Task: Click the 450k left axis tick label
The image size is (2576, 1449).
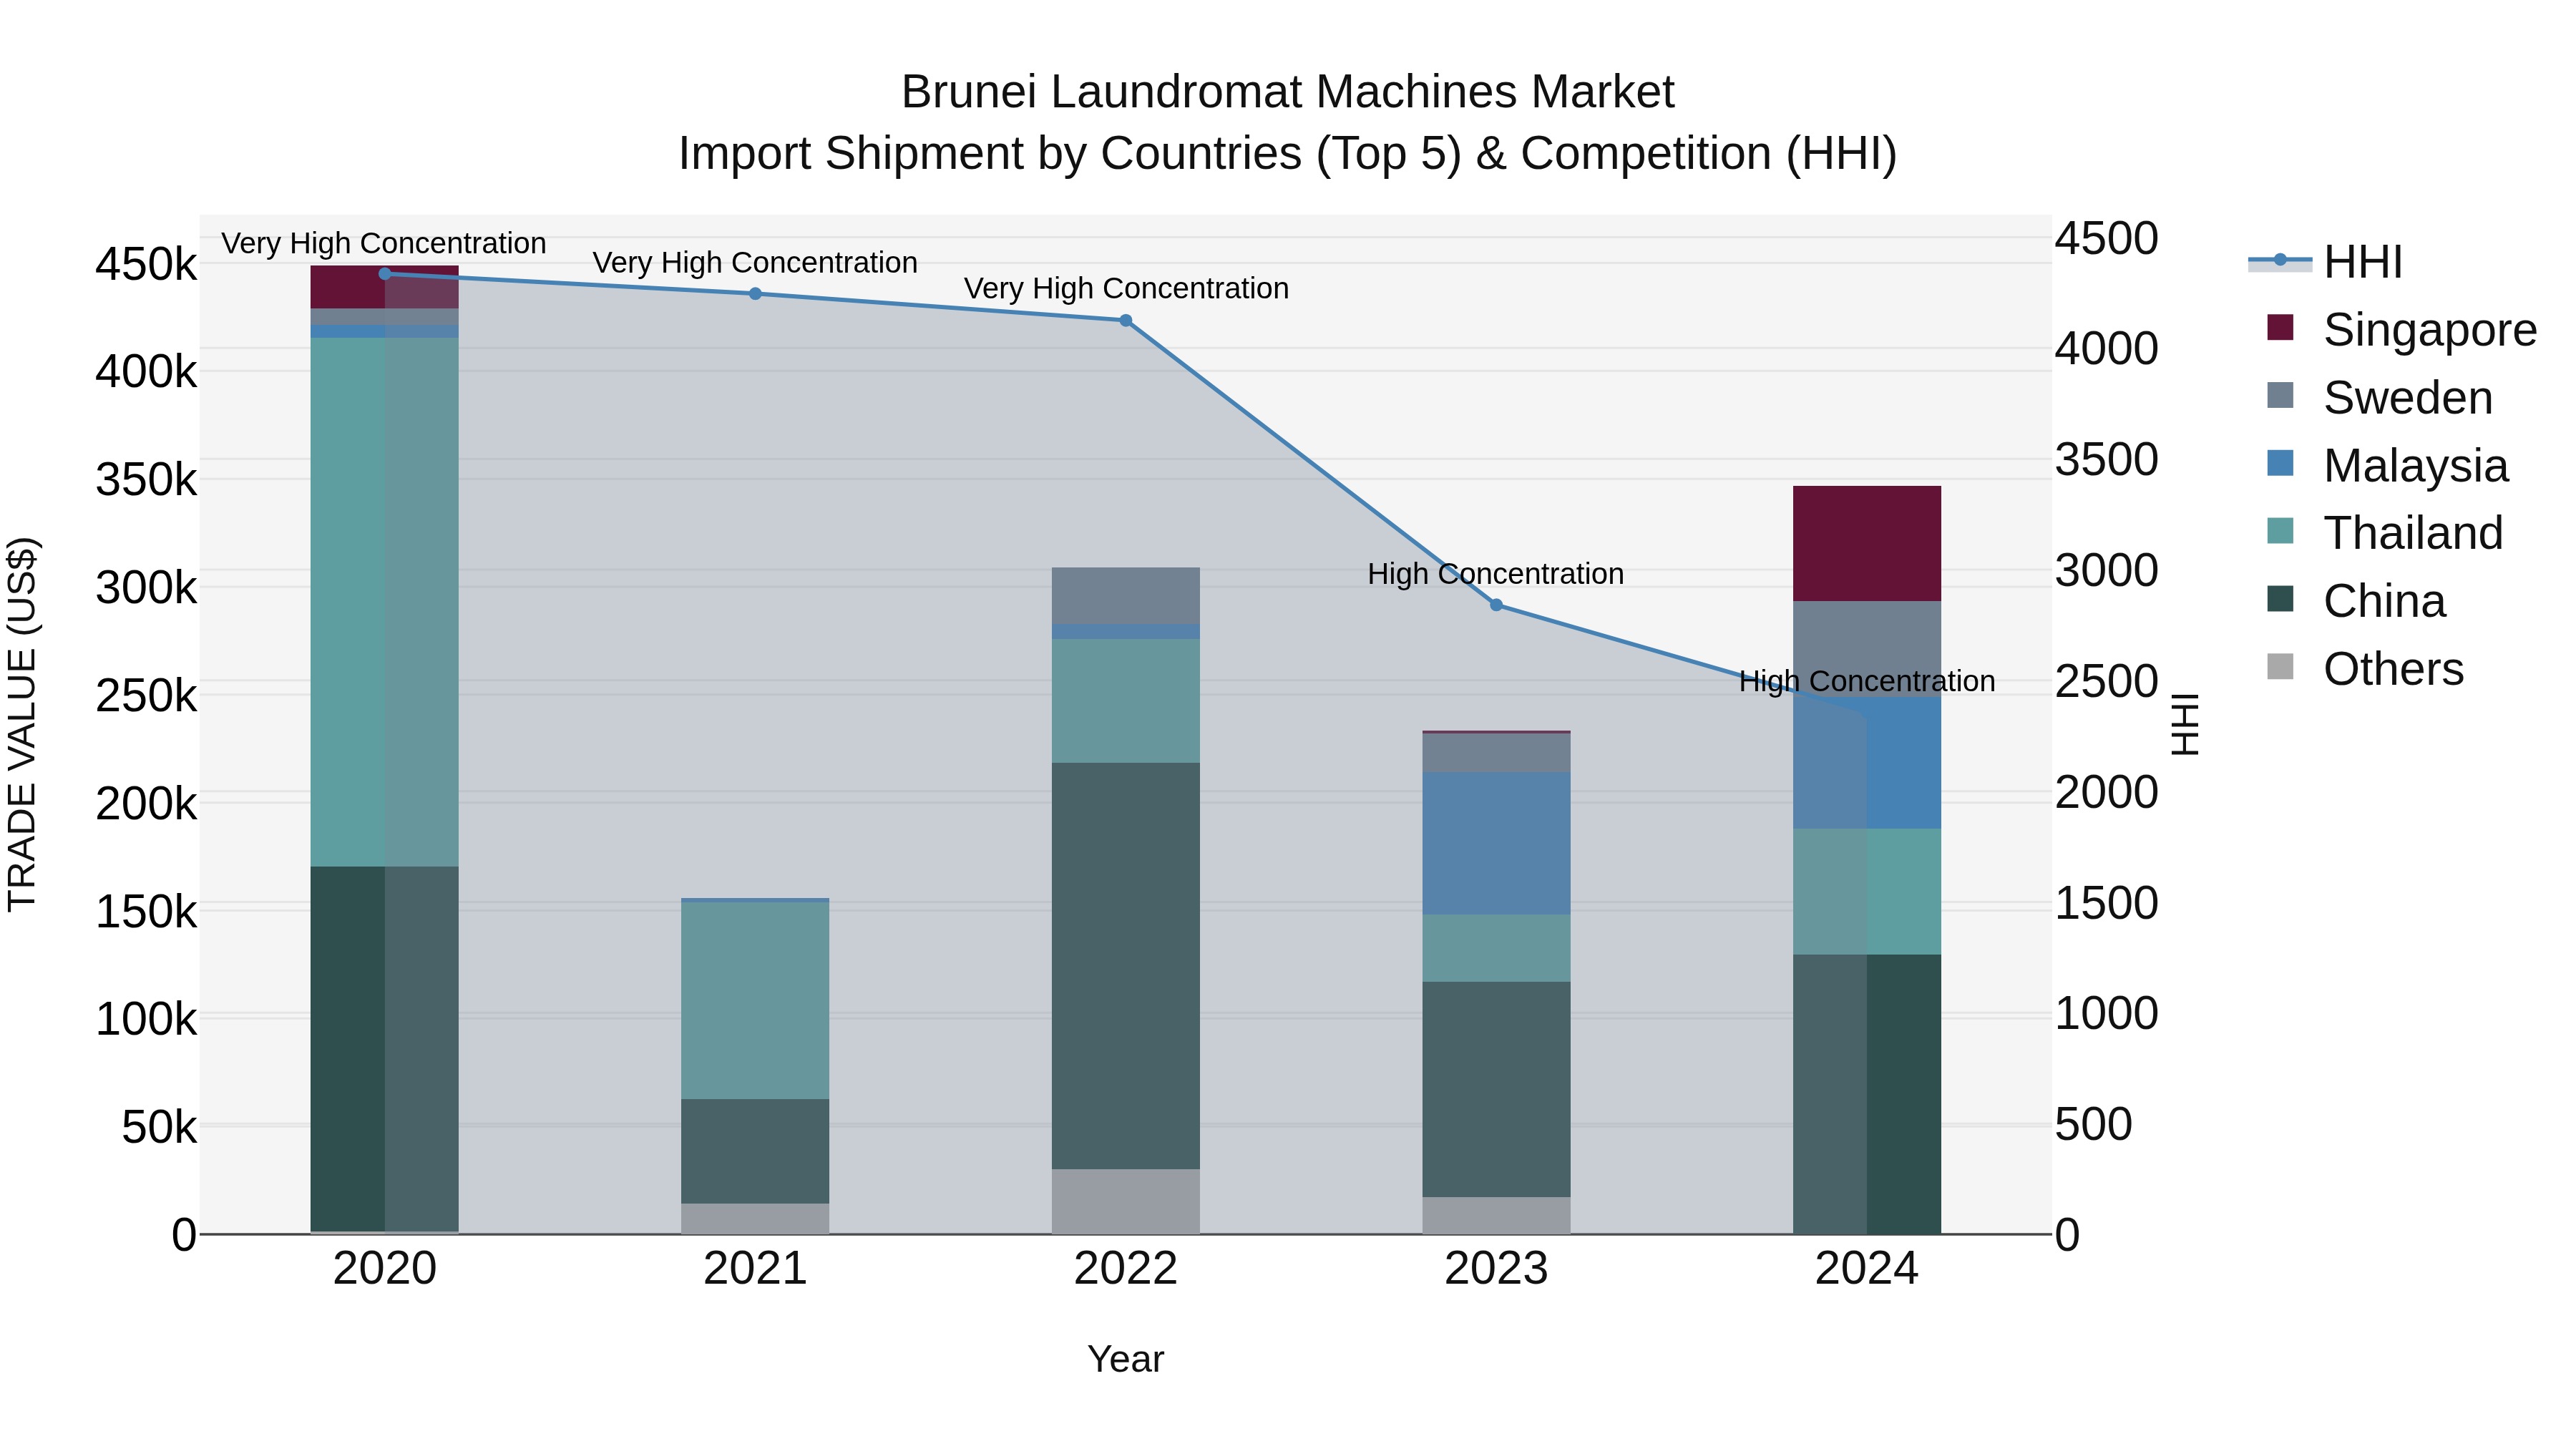Action: tap(146, 265)
